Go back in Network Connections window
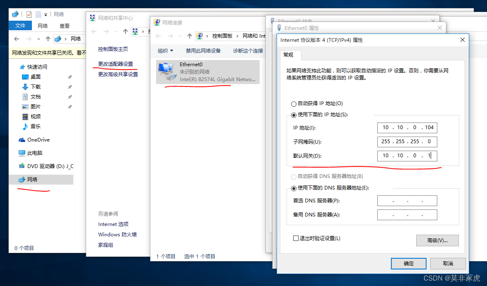 [158, 36]
